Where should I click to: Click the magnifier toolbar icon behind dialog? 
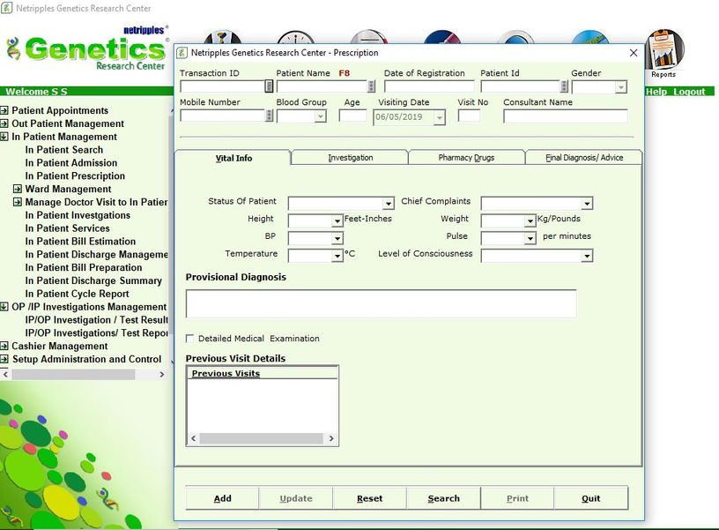pos(515,37)
